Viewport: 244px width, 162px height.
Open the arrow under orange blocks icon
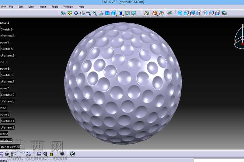click(157, 16)
